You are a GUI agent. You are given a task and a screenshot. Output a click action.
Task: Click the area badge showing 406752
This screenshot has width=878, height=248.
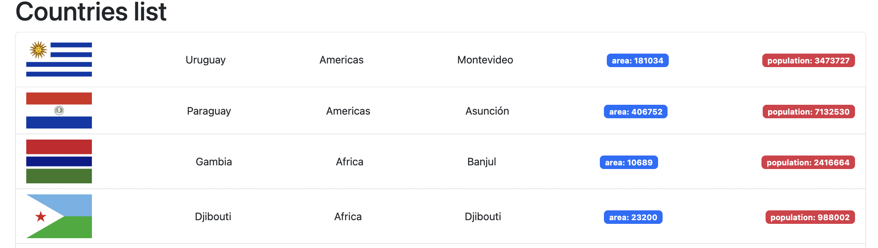click(x=635, y=111)
